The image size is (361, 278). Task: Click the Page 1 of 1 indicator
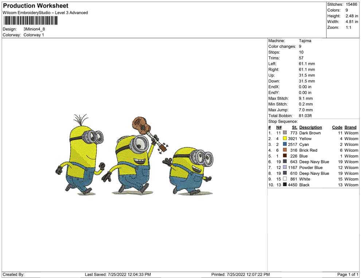(x=348, y=274)
